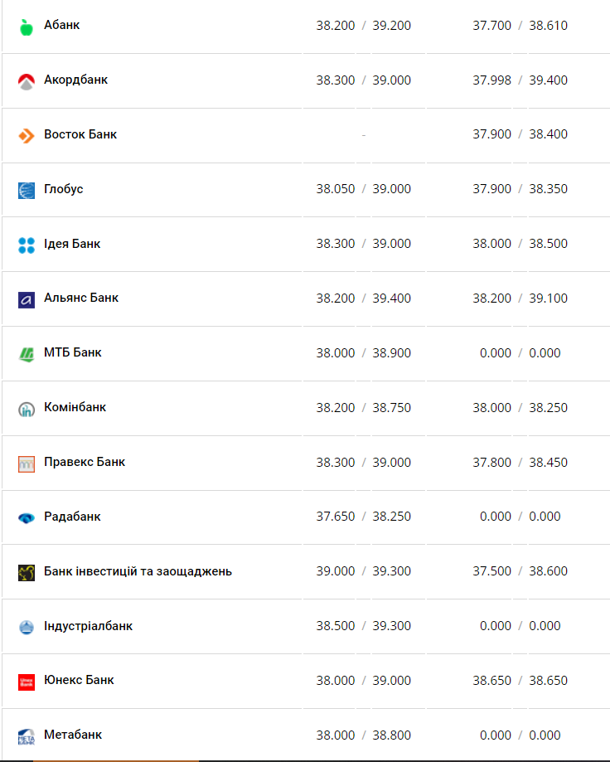Click the Правекс Банк logo icon

27,464
